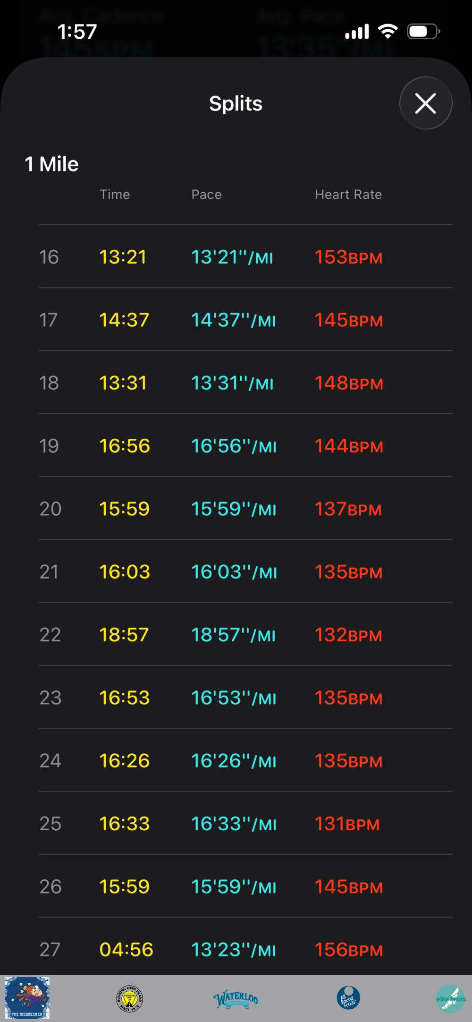The width and height of the screenshot is (472, 1022).
Task: Select the Time column header
Action: tap(115, 195)
